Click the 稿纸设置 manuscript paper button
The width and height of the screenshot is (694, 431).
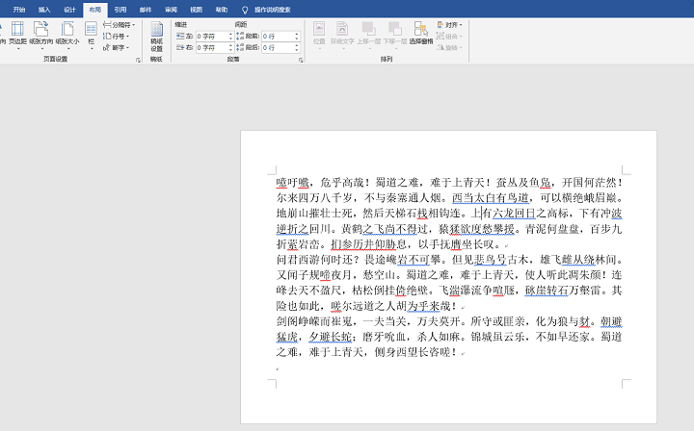pyautogui.click(x=157, y=37)
